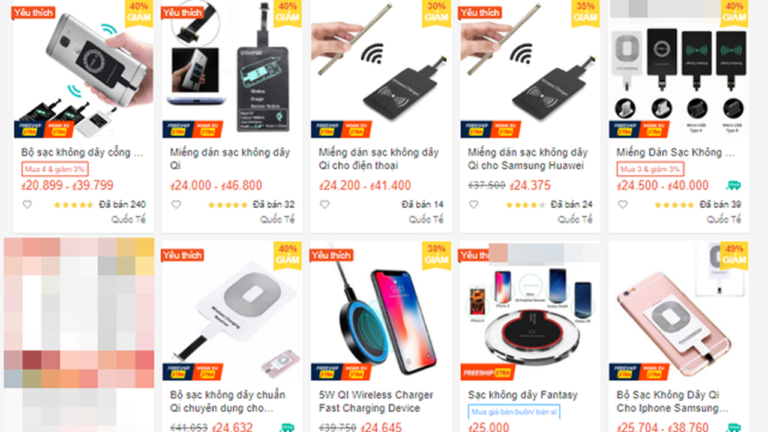This screenshot has height=432, width=768.
Task: Toggle heart on ₫24.500 Miếng Dán Sạc
Action: pos(622,205)
